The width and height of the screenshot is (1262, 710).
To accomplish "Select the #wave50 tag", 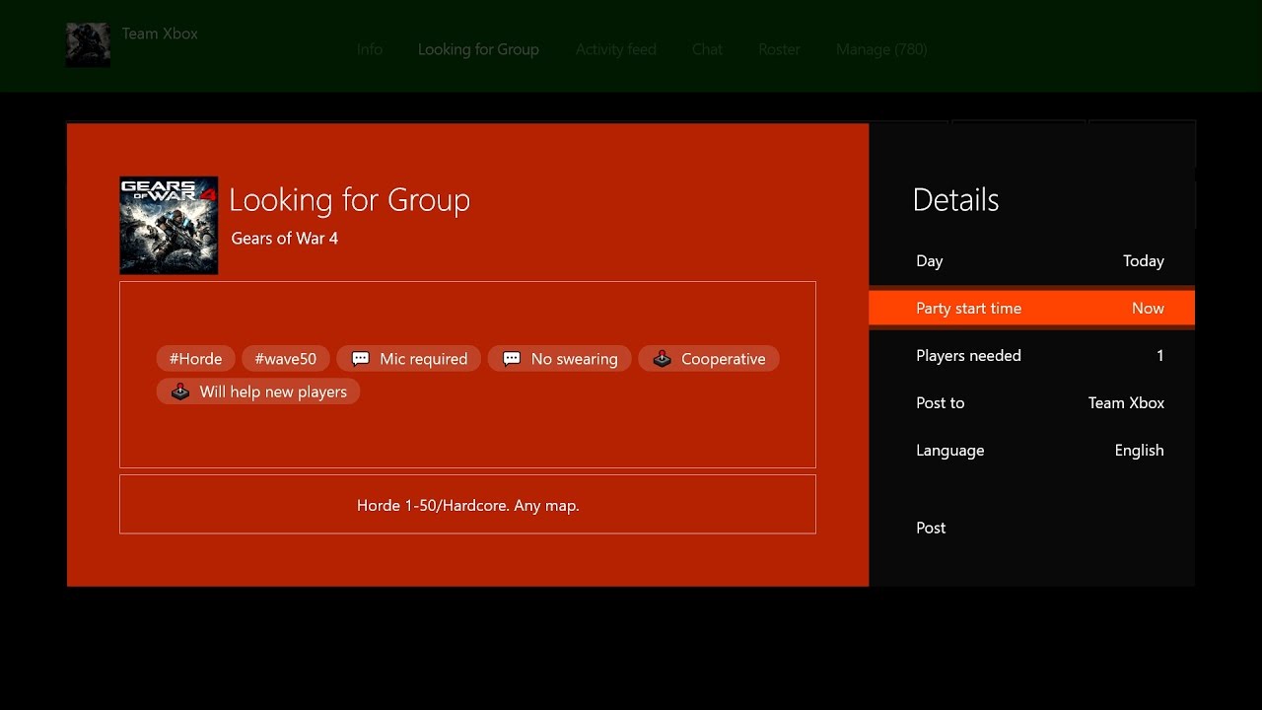I will coord(285,359).
